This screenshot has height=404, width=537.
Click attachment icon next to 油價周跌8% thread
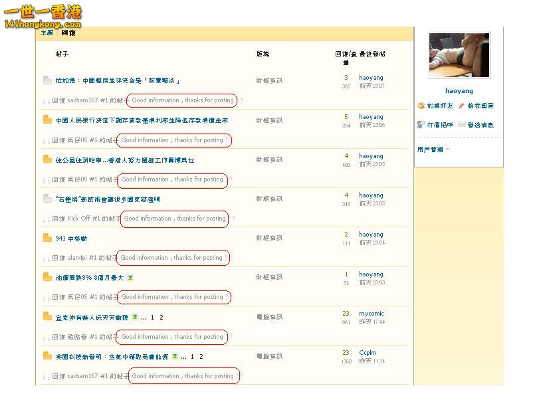[x=131, y=278]
